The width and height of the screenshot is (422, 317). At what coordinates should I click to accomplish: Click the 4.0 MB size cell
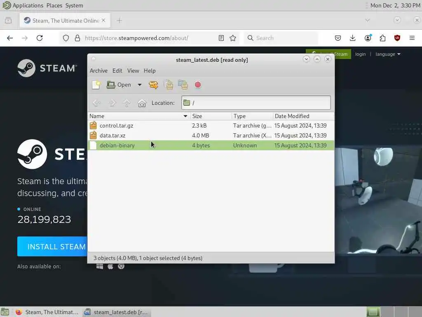[201, 135]
